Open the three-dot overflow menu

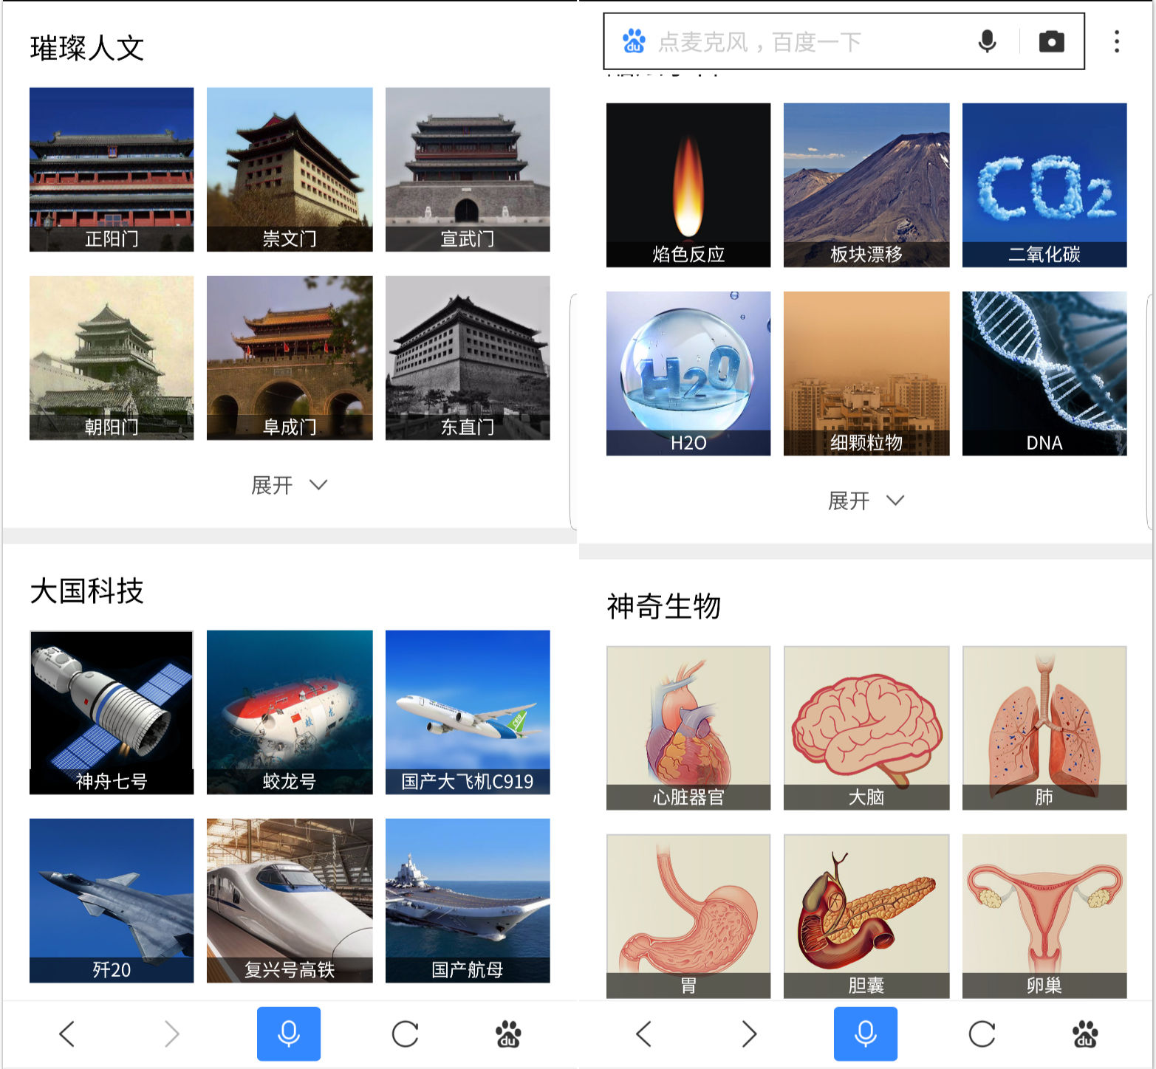(1116, 41)
